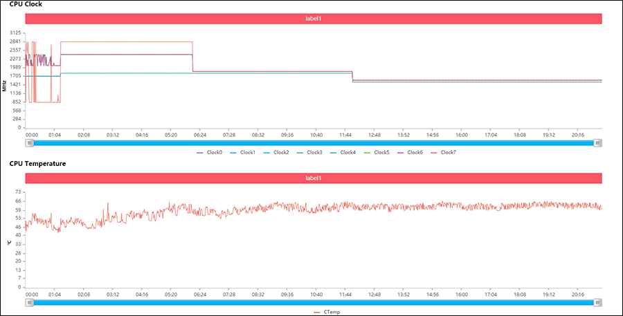The width and height of the screenshot is (623, 316).
Task: Click the 3125 value on MHz axis
Action: (x=17, y=33)
